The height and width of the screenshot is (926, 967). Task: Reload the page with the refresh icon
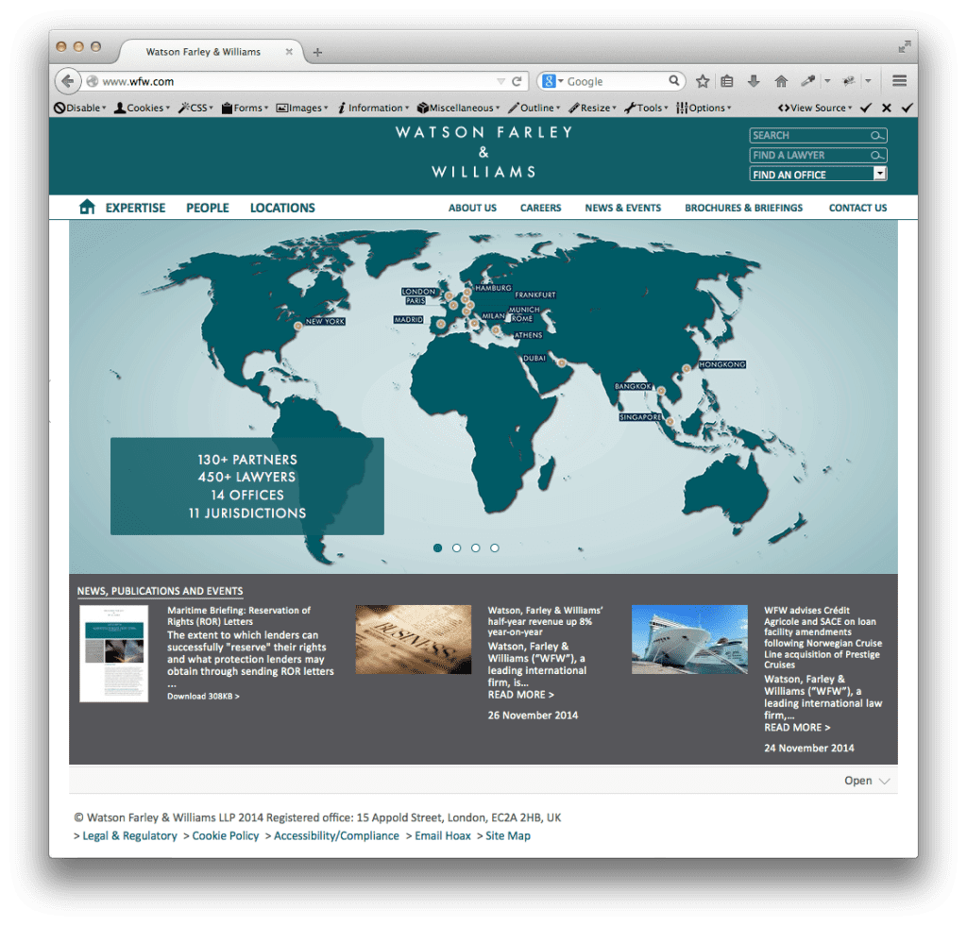click(517, 81)
